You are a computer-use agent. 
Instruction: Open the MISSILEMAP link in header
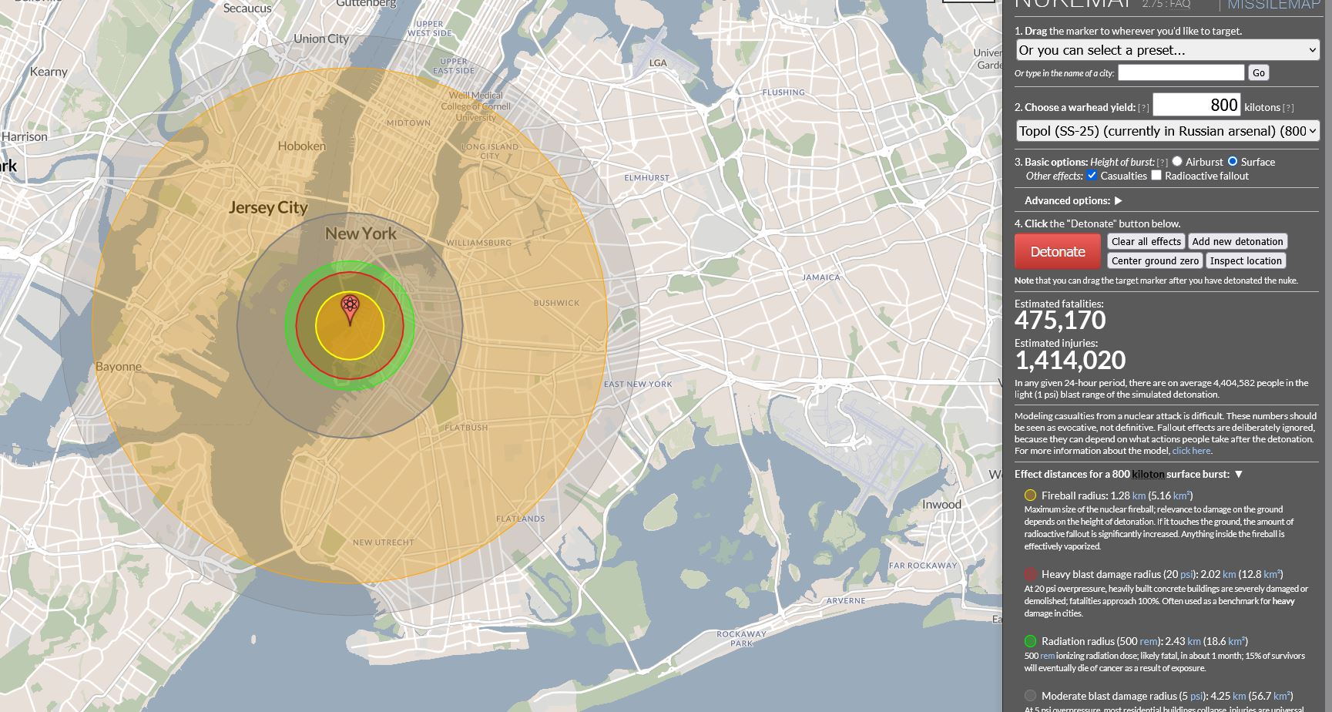click(1273, 5)
